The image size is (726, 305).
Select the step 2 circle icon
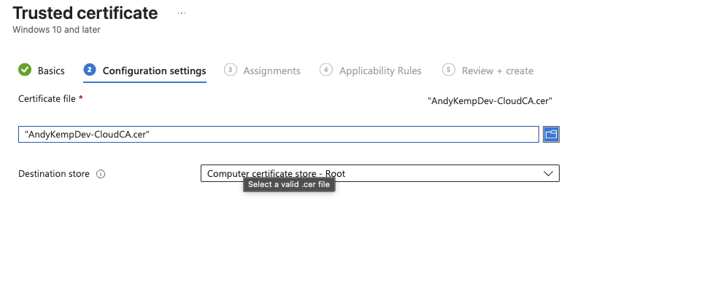point(89,70)
